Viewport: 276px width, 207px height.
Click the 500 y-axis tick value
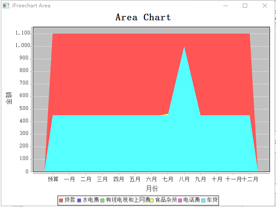(x=24, y=108)
